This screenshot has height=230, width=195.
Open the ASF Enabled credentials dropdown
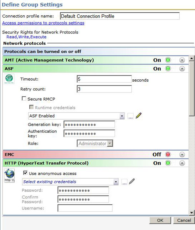tap(122, 116)
